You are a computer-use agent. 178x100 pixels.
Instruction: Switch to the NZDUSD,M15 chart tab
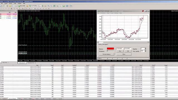point(22,63)
